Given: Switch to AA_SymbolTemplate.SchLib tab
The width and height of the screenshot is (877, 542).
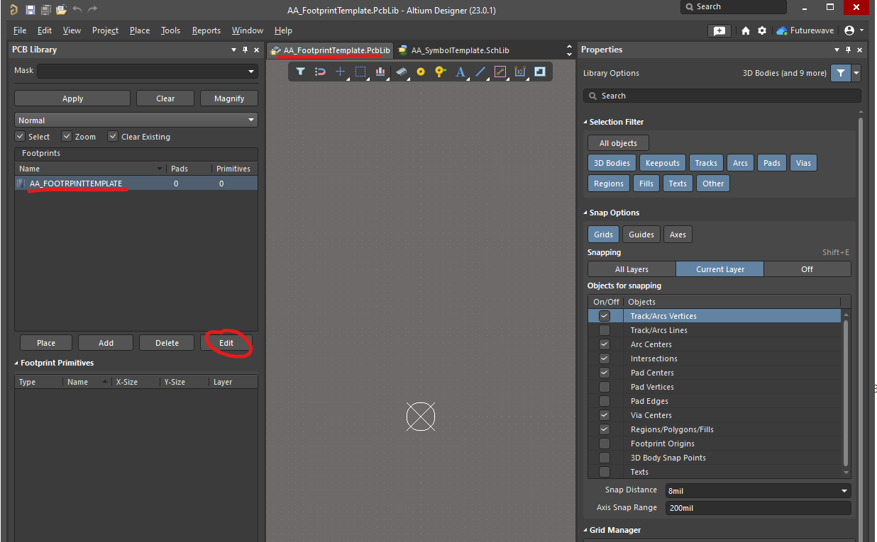Looking at the screenshot, I should click(x=453, y=50).
